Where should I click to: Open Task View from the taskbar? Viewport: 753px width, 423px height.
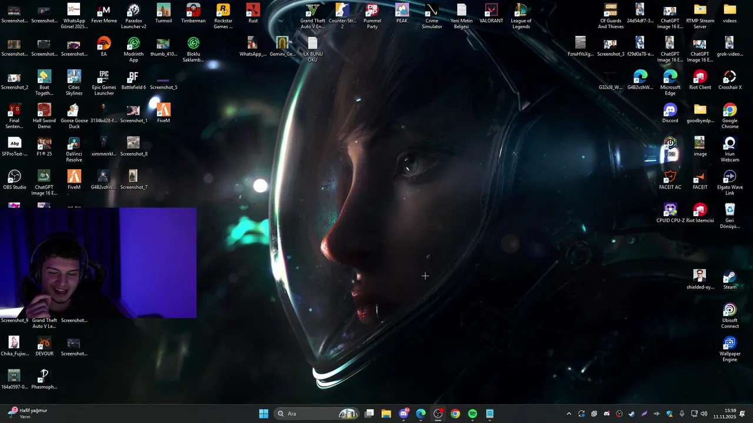click(x=369, y=414)
